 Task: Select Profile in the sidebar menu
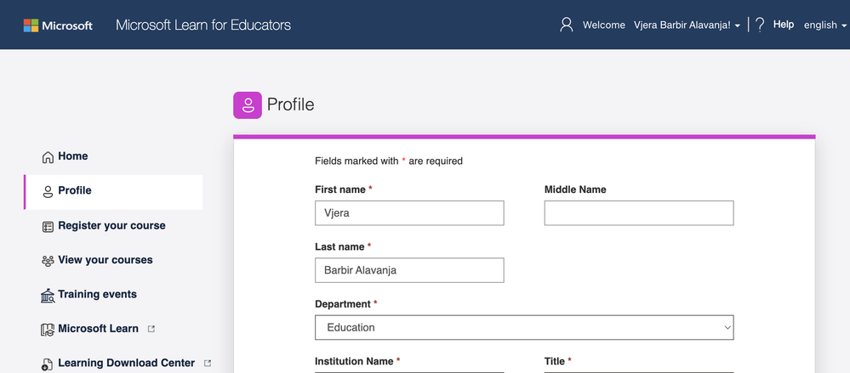(x=75, y=191)
